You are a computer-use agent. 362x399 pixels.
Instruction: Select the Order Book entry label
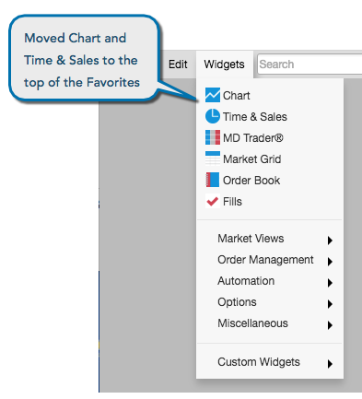click(x=251, y=181)
